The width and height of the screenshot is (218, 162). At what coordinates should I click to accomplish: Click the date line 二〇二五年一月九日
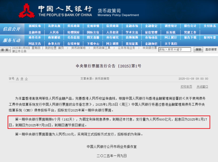tap(112, 156)
